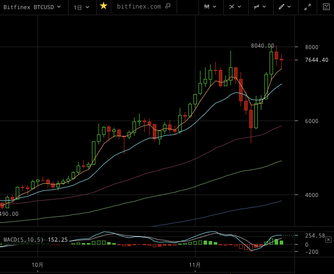Click the 11月 date axis label
Image resolution: width=334 pixels, height=274 pixels.
click(x=195, y=265)
